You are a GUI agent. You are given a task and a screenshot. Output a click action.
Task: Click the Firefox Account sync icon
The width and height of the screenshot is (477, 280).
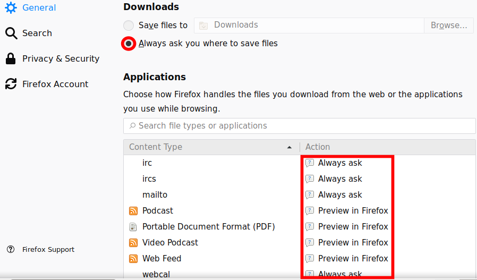11,84
